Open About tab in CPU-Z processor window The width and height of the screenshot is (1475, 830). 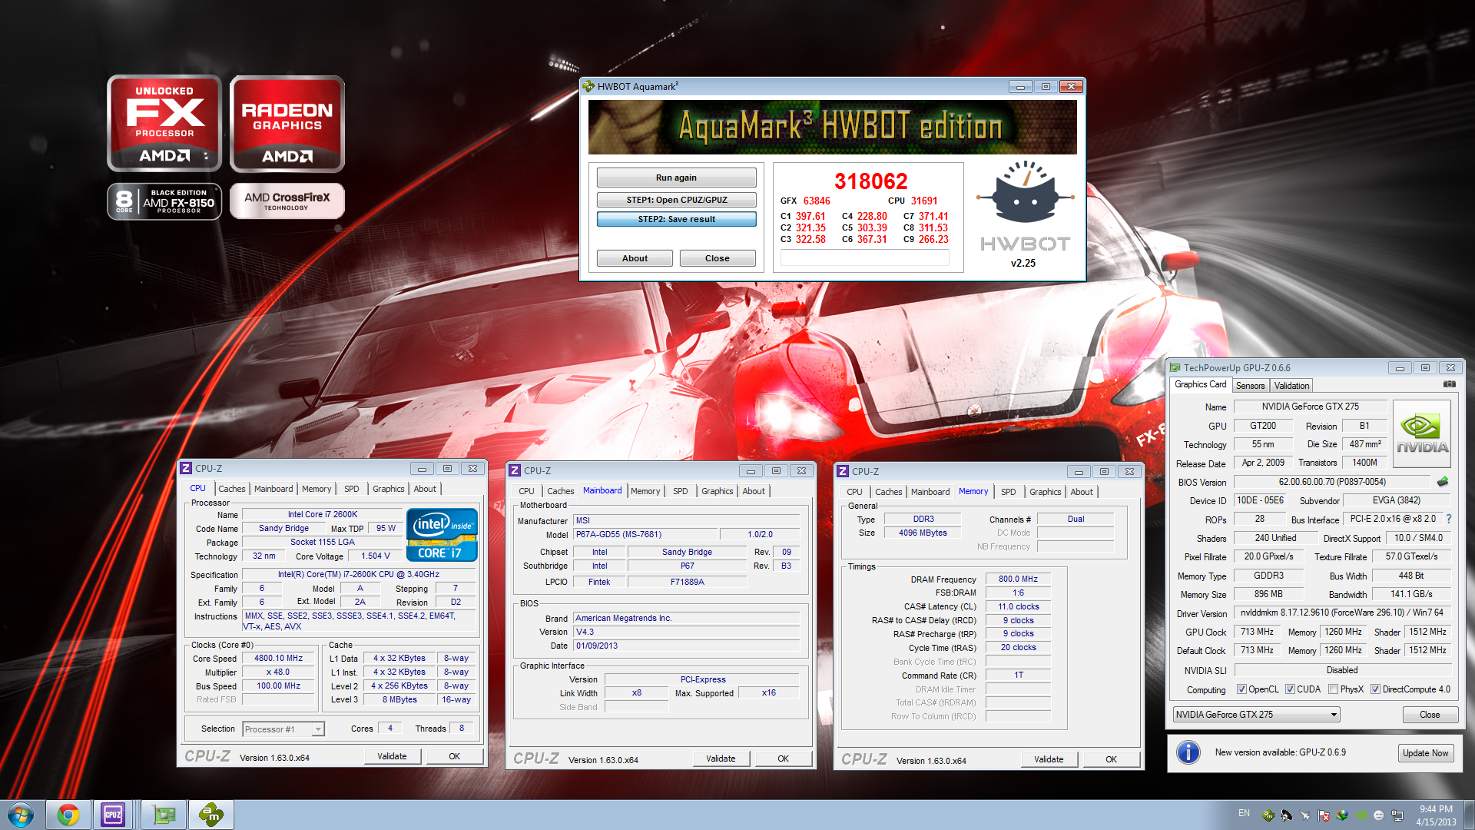425,489
